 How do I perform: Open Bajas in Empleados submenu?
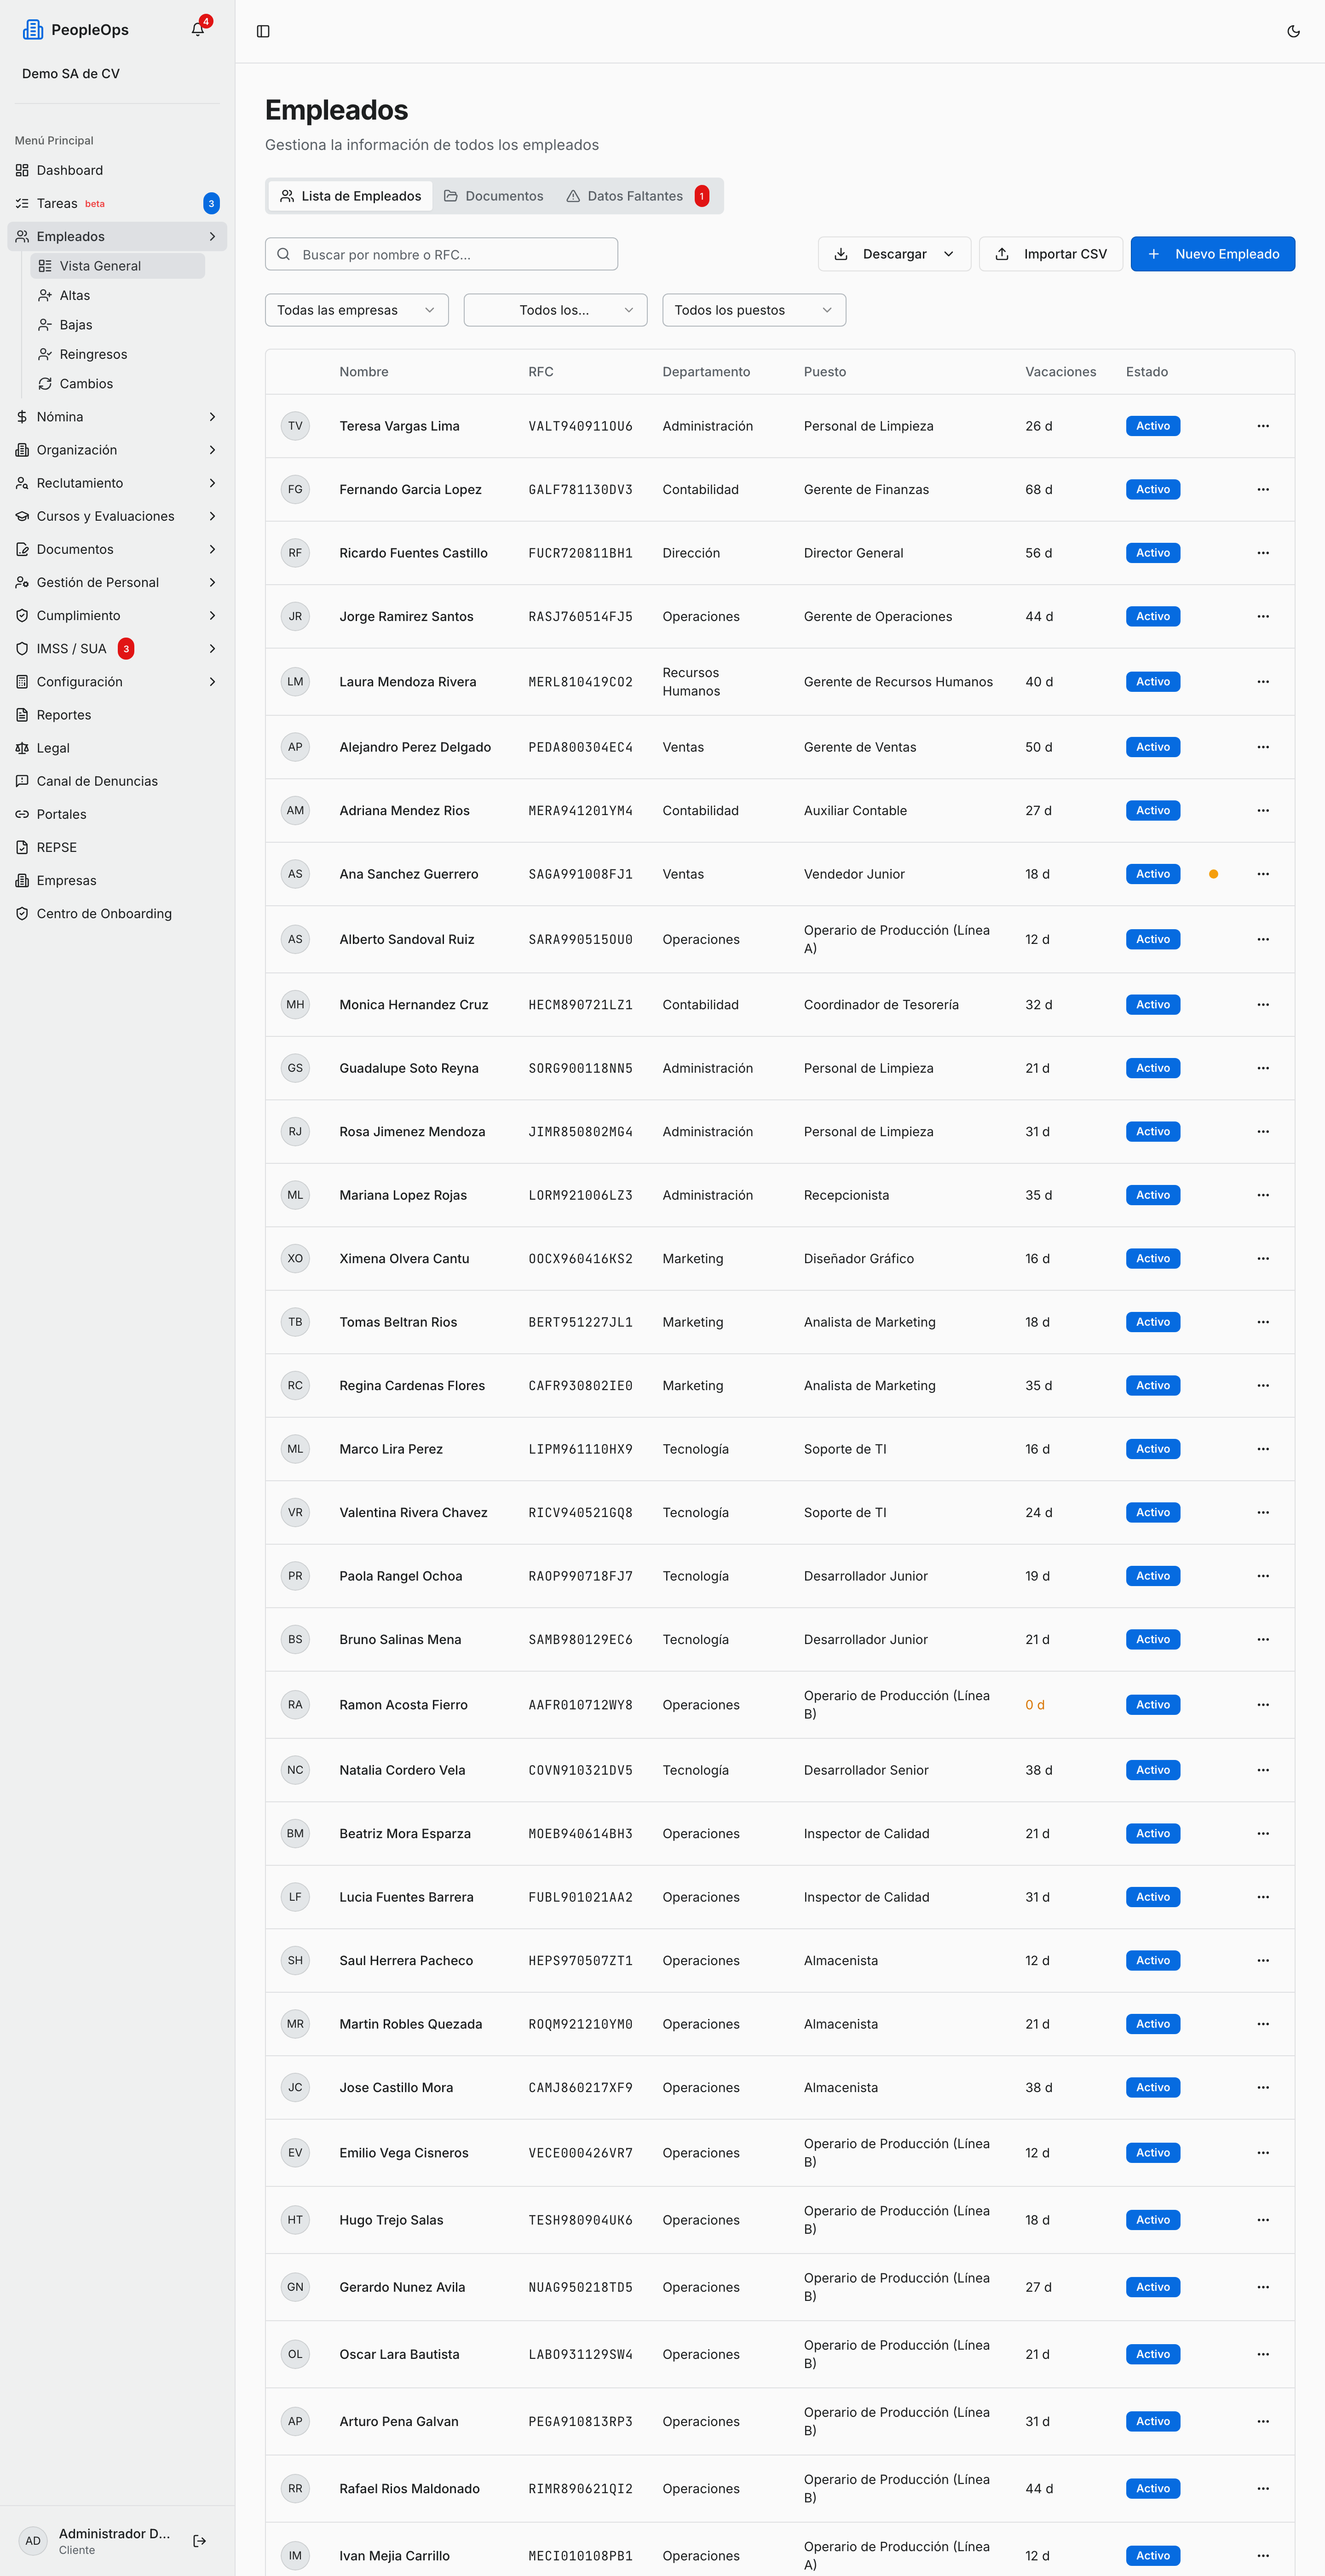click(x=118, y=325)
